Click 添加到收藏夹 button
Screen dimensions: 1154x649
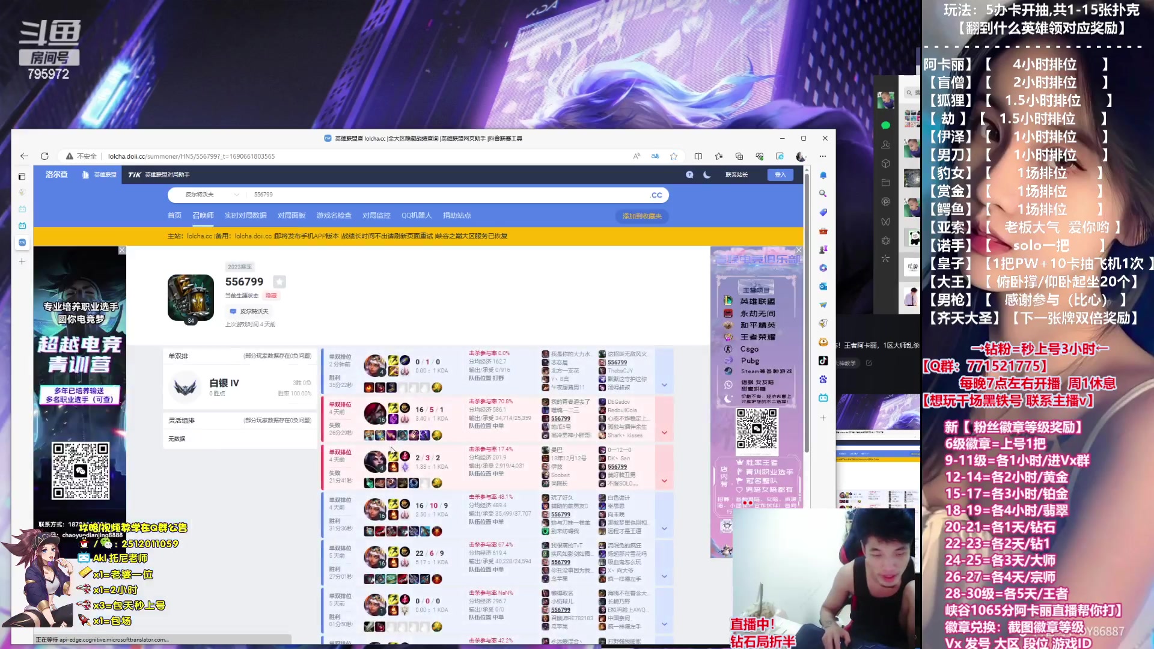641,216
